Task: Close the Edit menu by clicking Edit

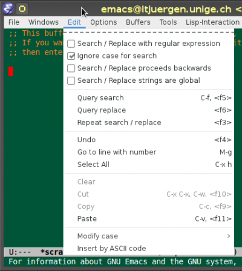Action: (74, 22)
